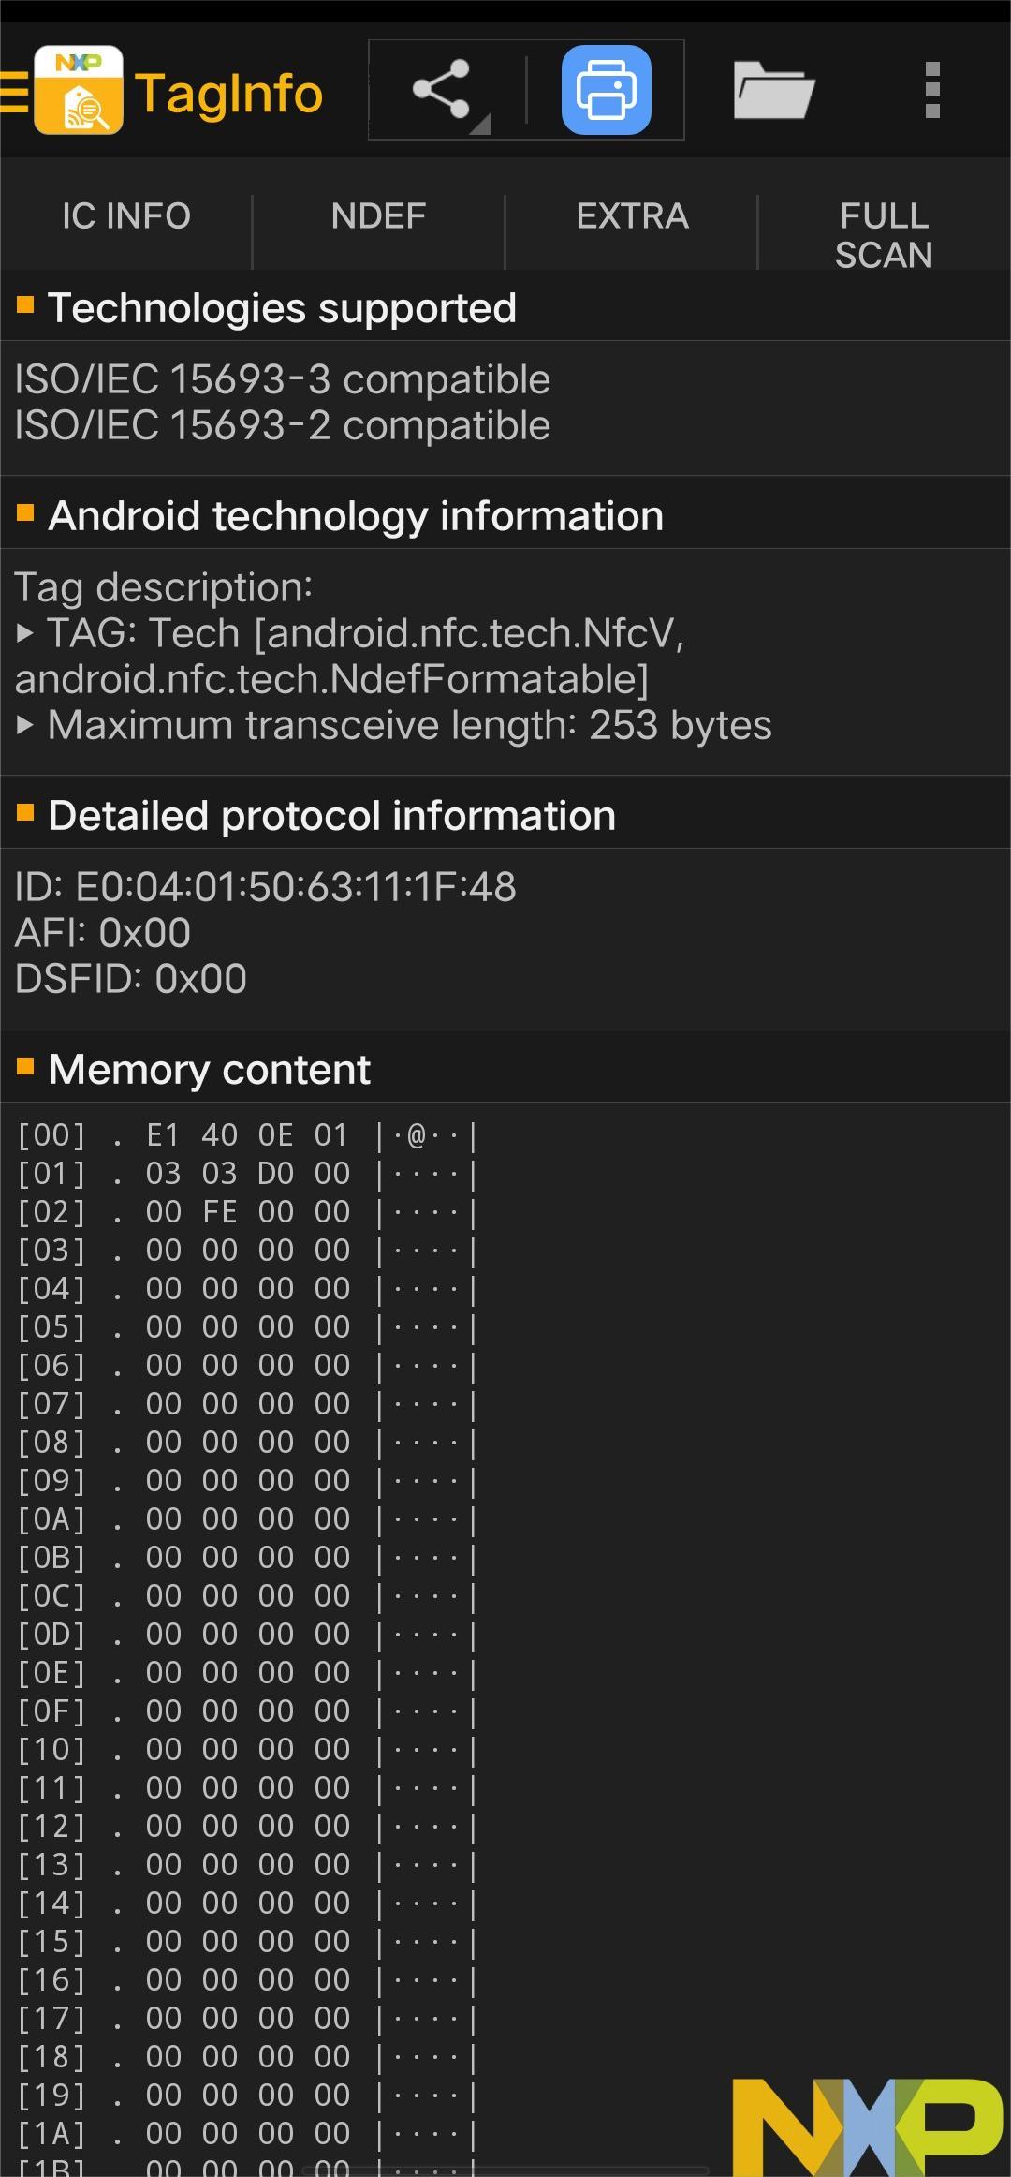Print the tag report

(607, 90)
